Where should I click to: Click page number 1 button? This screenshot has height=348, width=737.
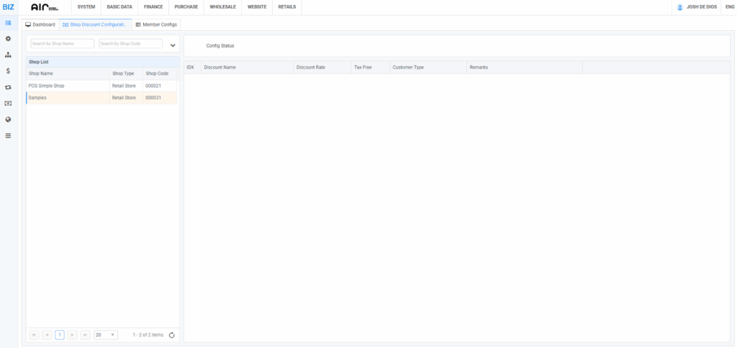click(x=60, y=335)
